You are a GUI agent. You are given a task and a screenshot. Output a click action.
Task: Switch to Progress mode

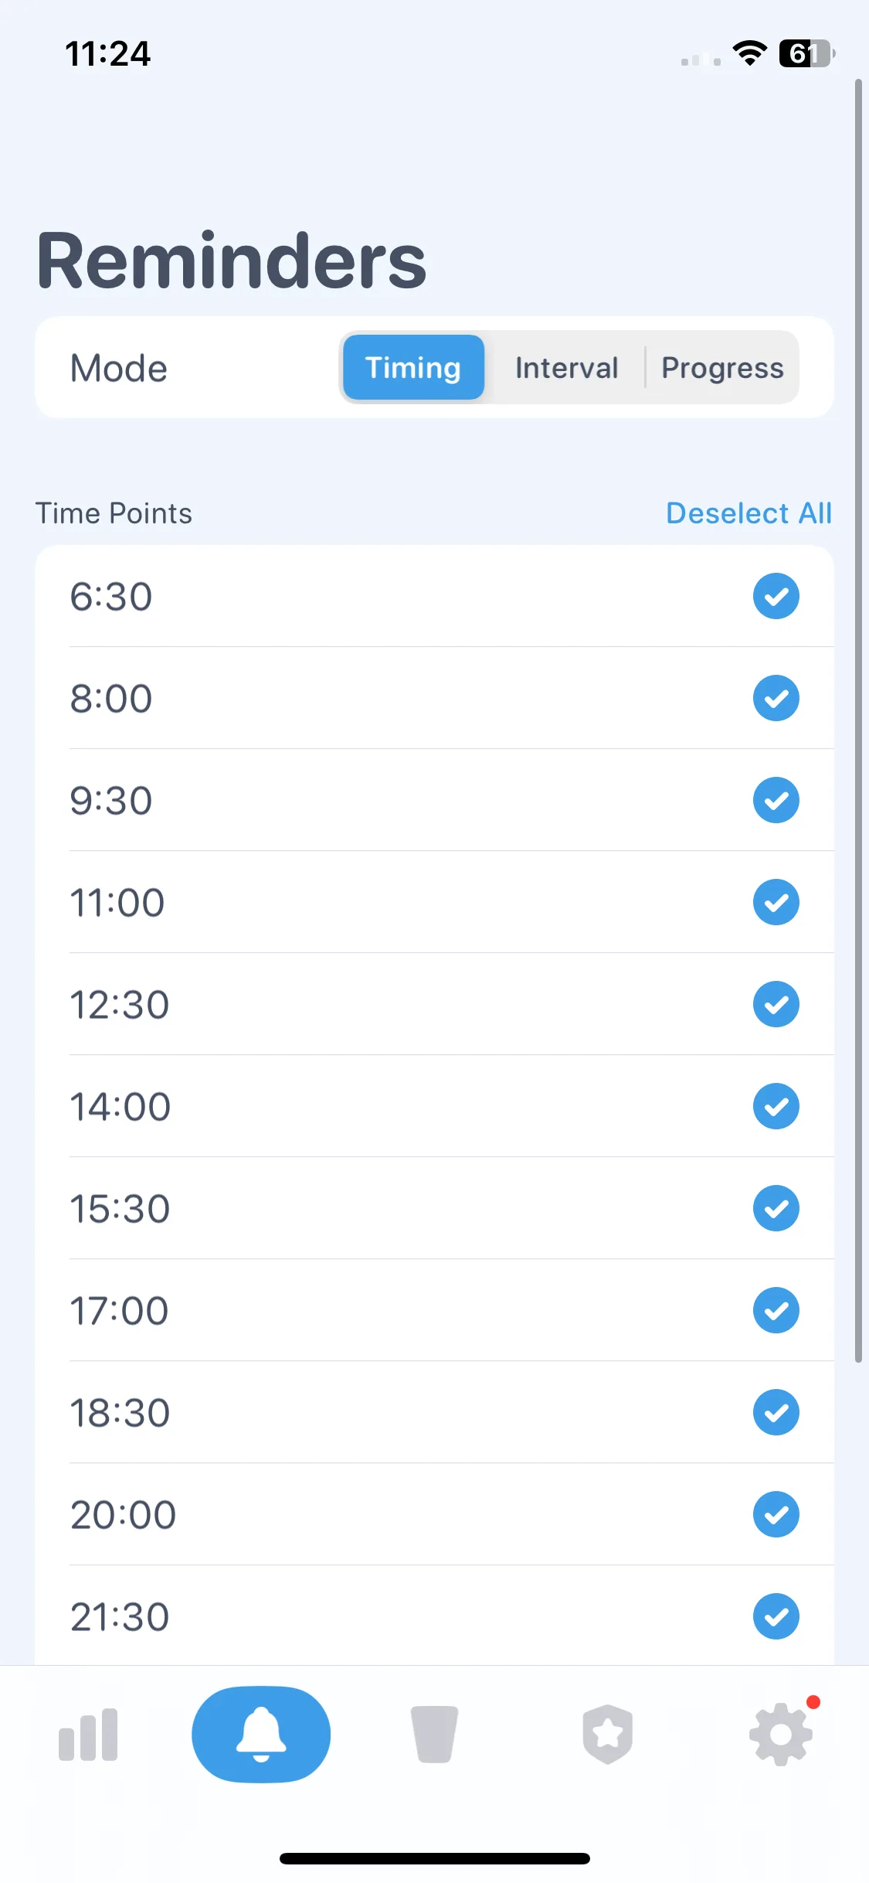[x=722, y=367]
